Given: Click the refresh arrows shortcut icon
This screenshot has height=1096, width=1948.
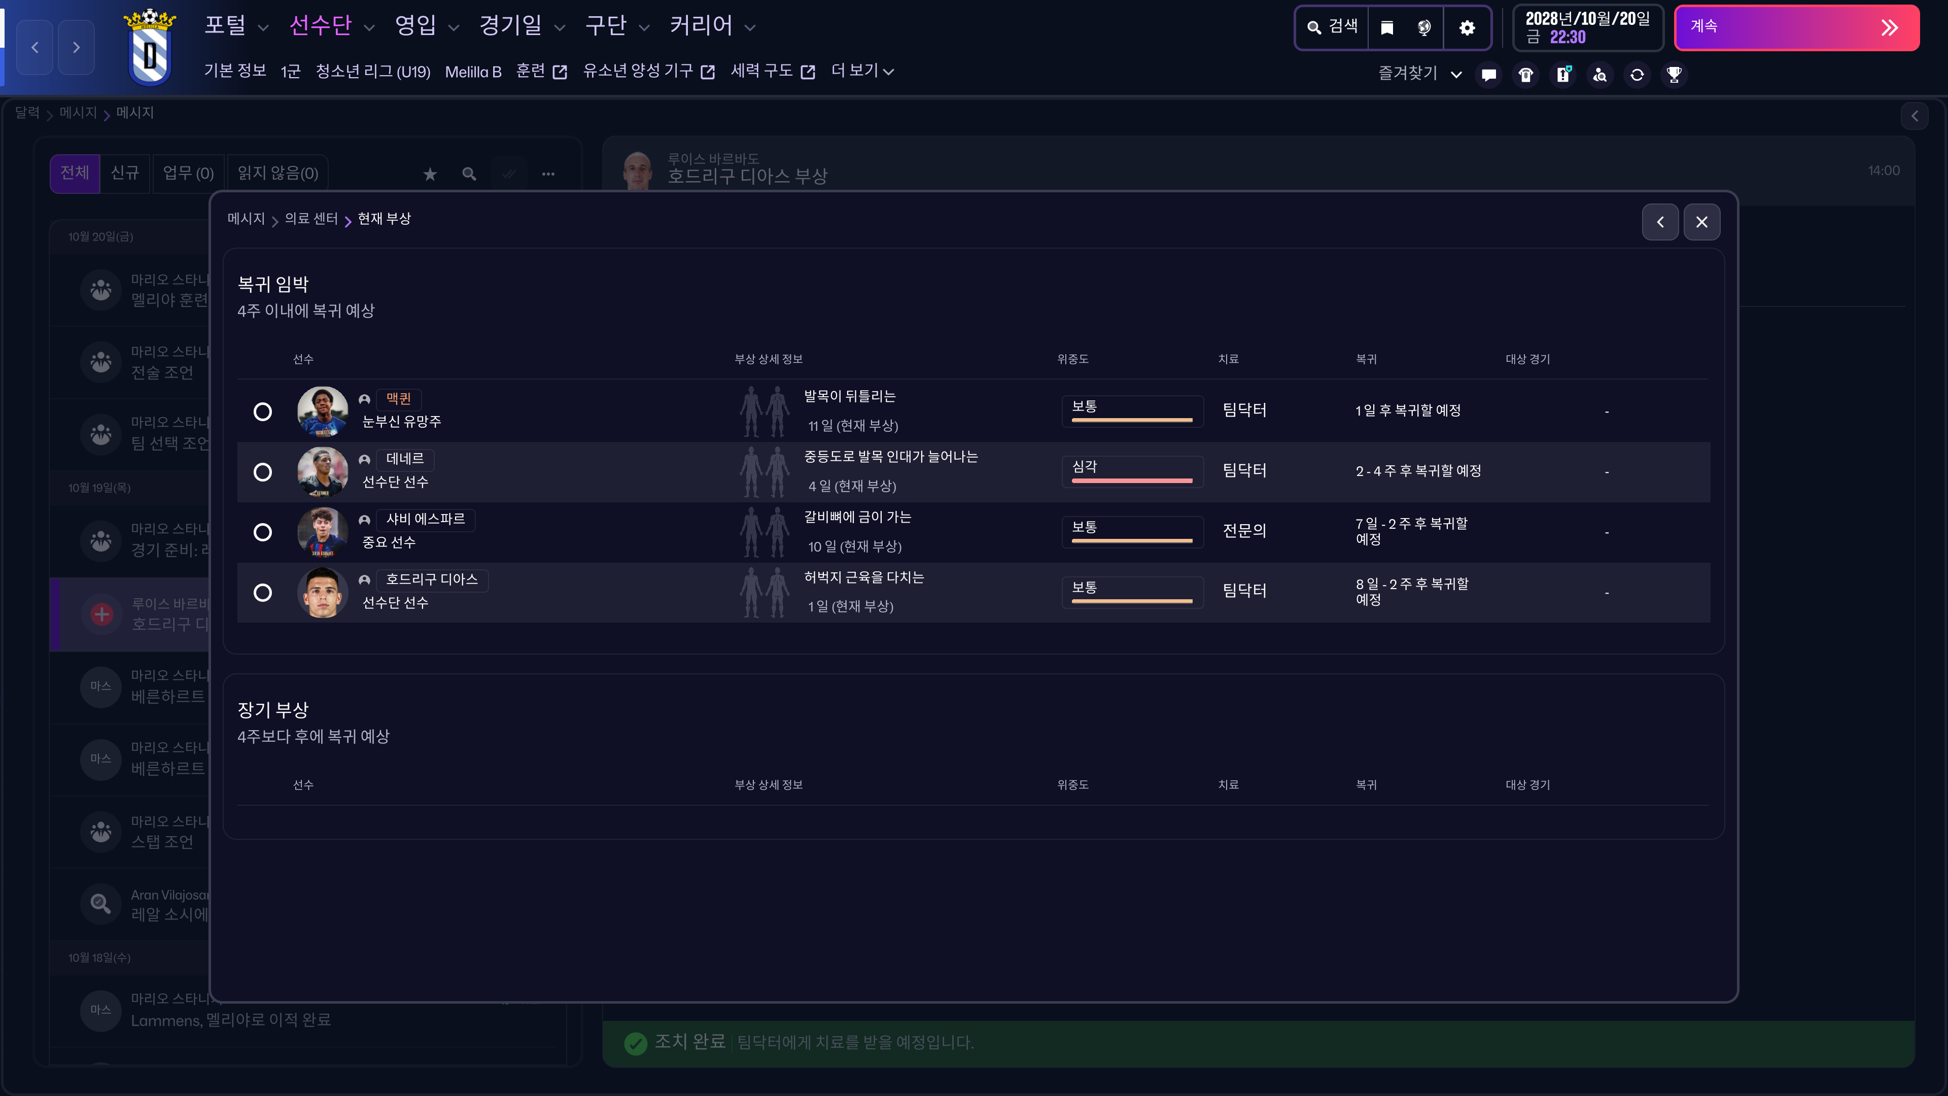Looking at the screenshot, I should [1637, 75].
